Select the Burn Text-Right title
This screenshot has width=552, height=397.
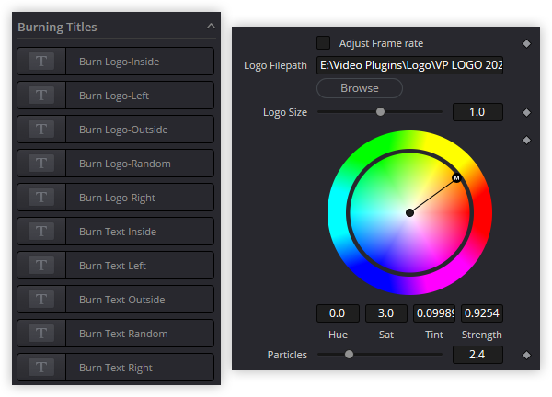[116, 367]
